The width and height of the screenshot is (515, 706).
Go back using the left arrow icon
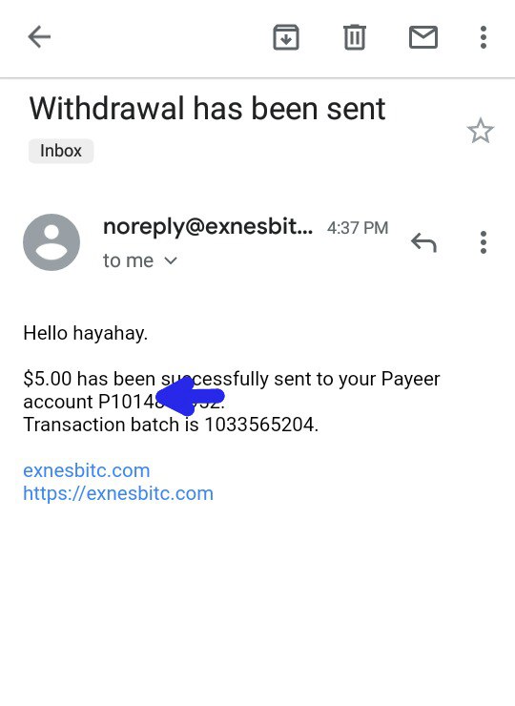coord(39,37)
